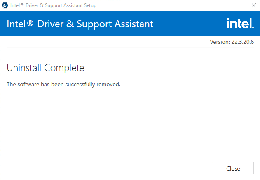Click the Intel setup title bar icon
The width and height of the screenshot is (260, 180).
[x=5, y=5]
